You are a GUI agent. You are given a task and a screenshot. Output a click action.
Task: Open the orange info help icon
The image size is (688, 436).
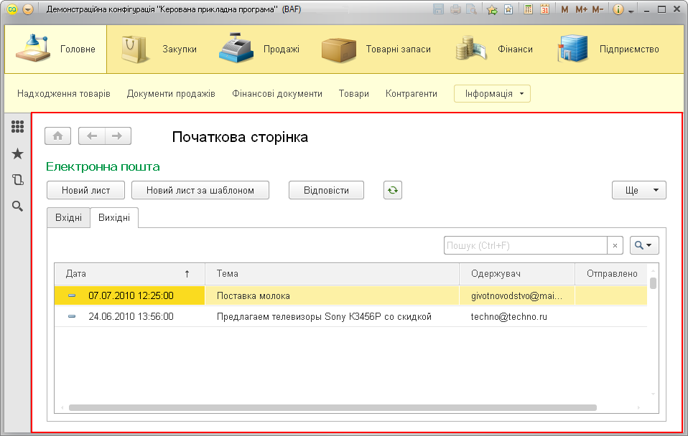[618, 9]
